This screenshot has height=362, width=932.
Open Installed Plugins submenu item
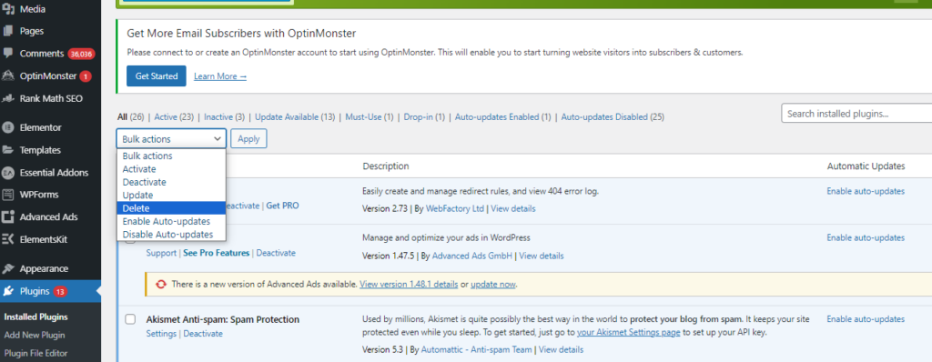coord(35,317)
